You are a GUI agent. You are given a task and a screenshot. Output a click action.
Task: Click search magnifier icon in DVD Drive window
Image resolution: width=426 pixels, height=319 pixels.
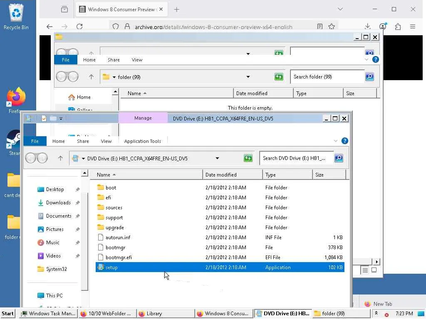(339, 158)
